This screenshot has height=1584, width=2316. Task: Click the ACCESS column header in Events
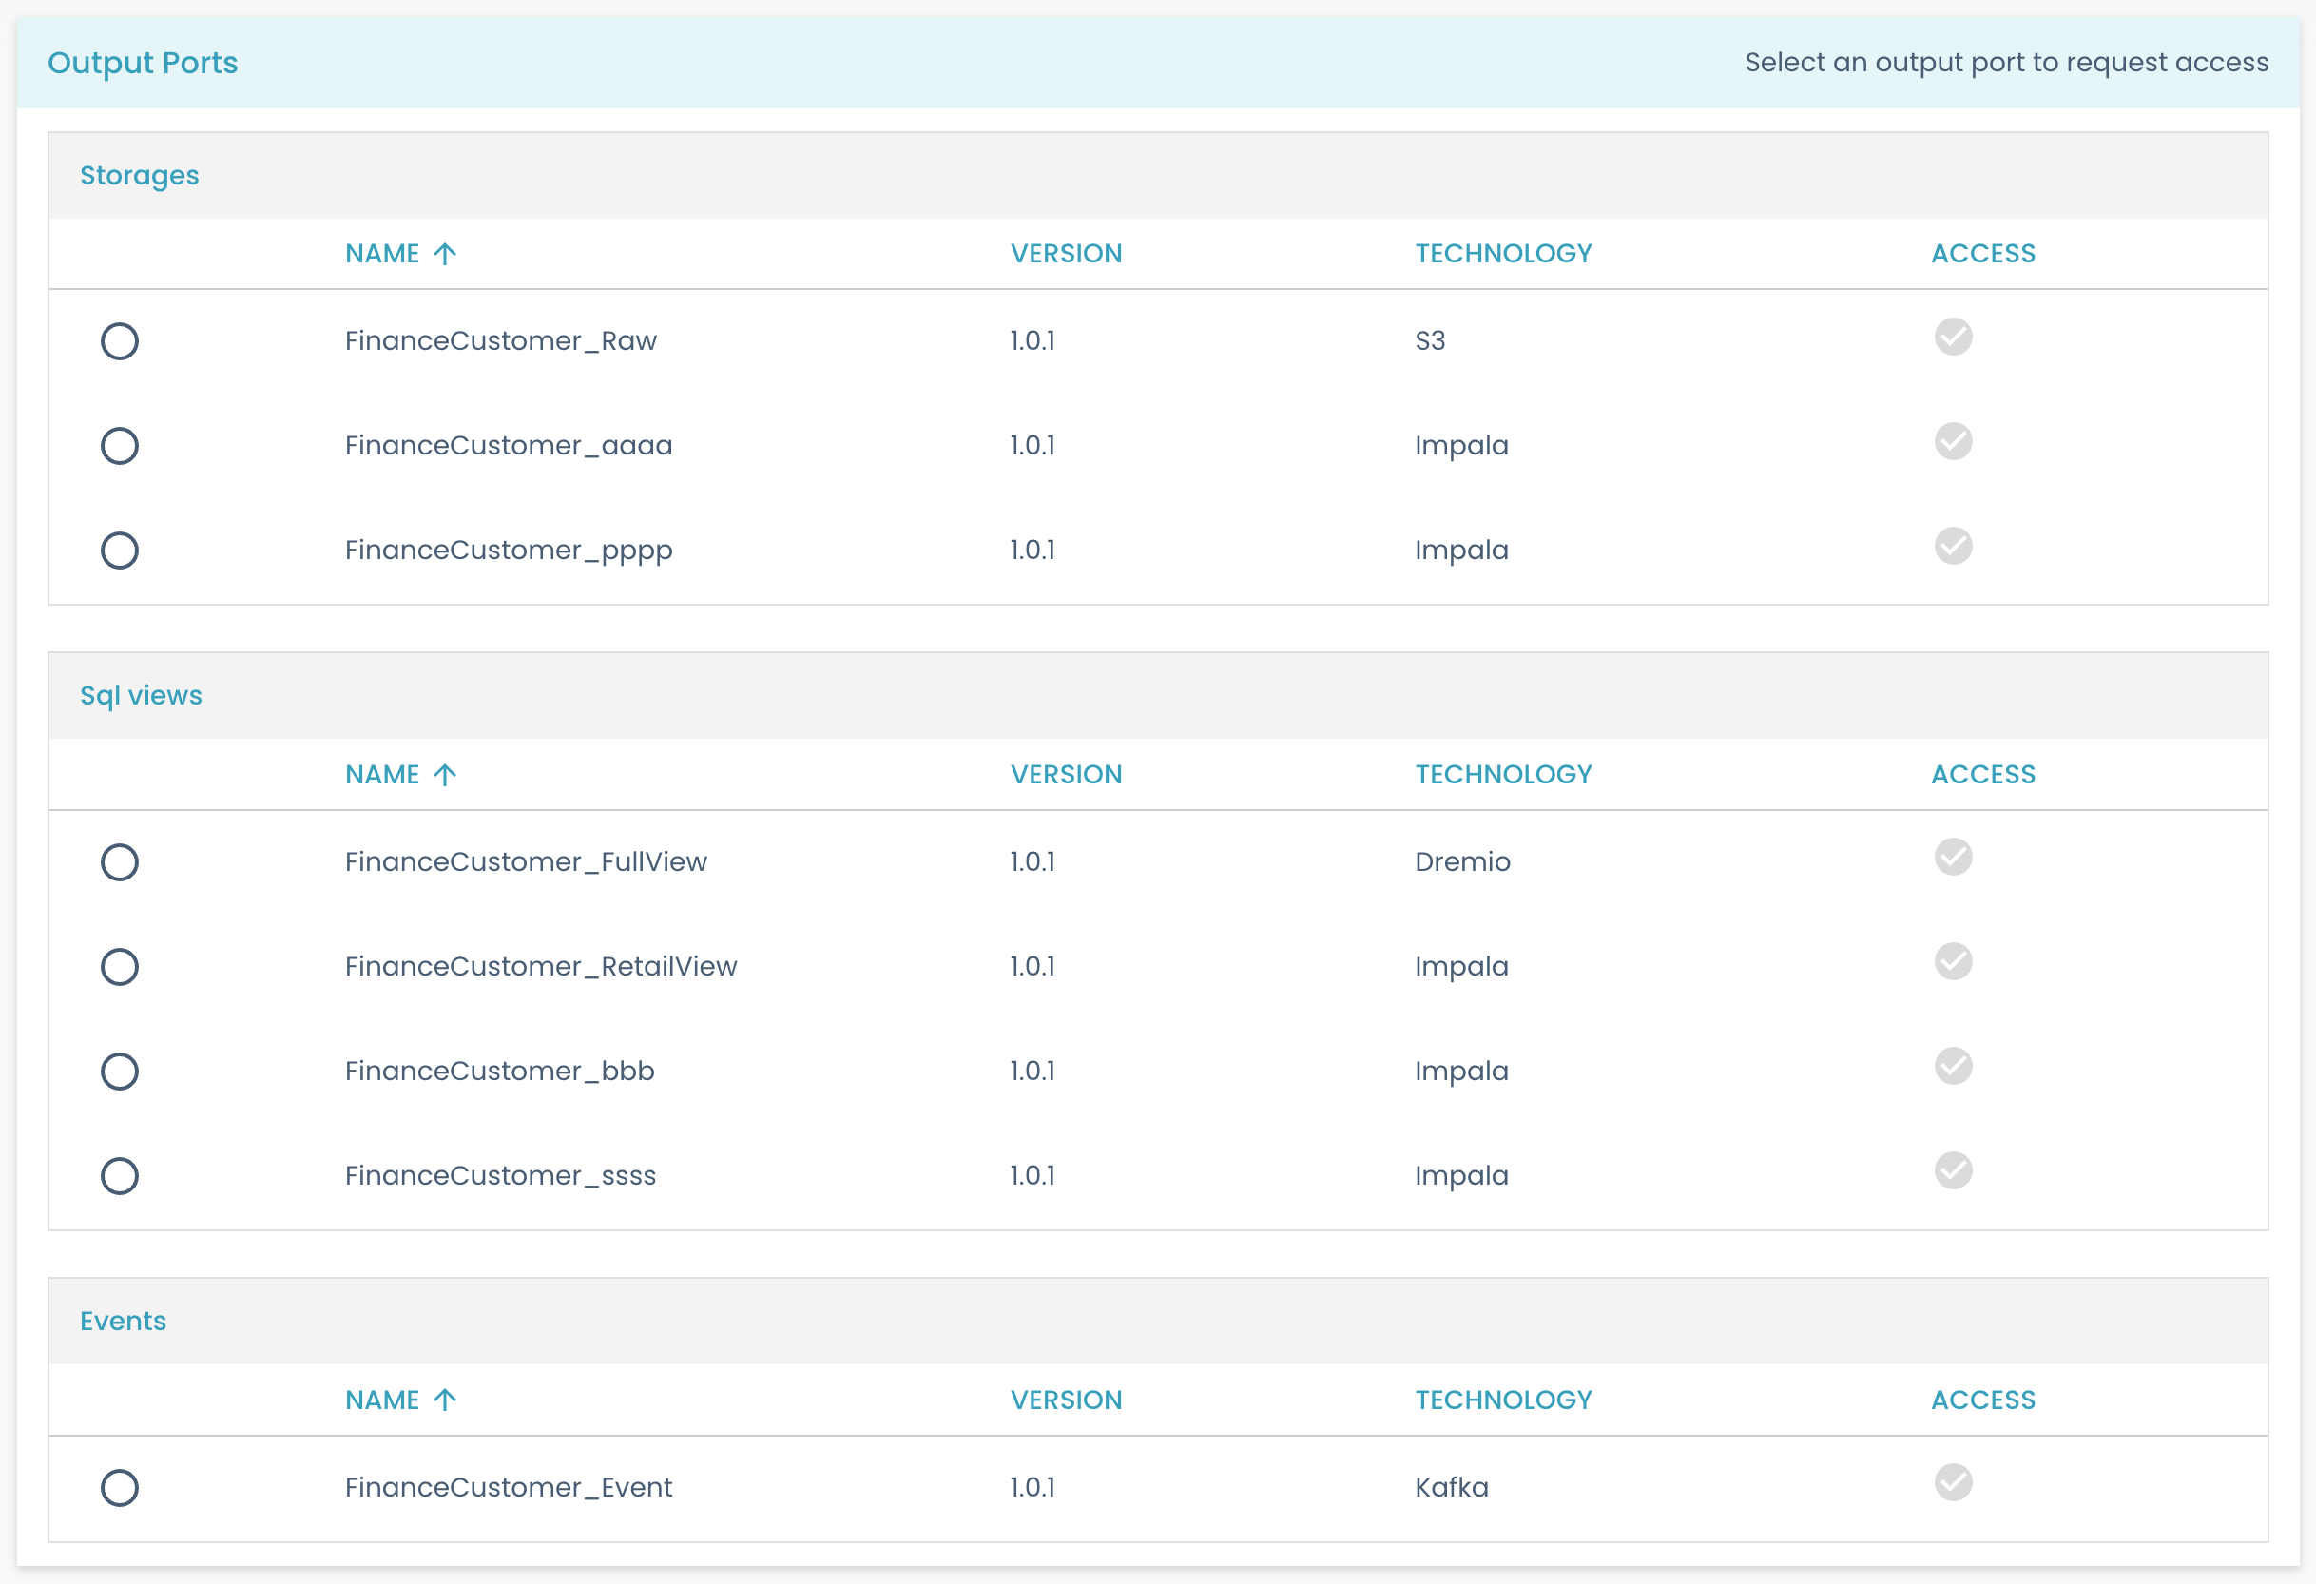point(1983,1399)
